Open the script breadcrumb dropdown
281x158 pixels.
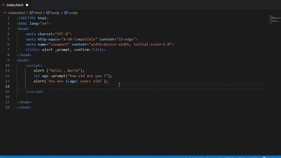[x=73, y=13]
